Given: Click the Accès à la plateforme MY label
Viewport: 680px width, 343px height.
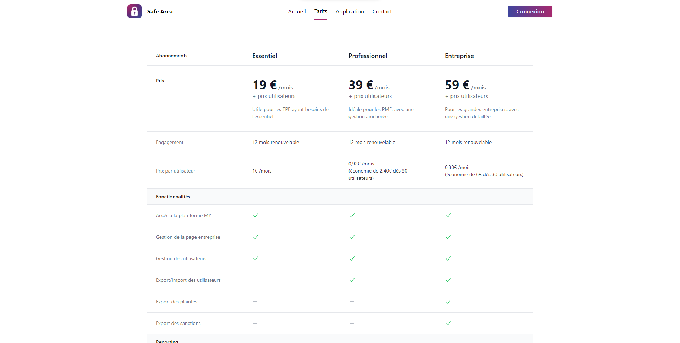Looking at the screenshot, I should click(183, 215).
